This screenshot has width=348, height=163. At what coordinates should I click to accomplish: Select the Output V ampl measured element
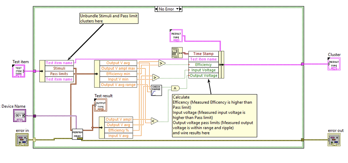(118, 119)
